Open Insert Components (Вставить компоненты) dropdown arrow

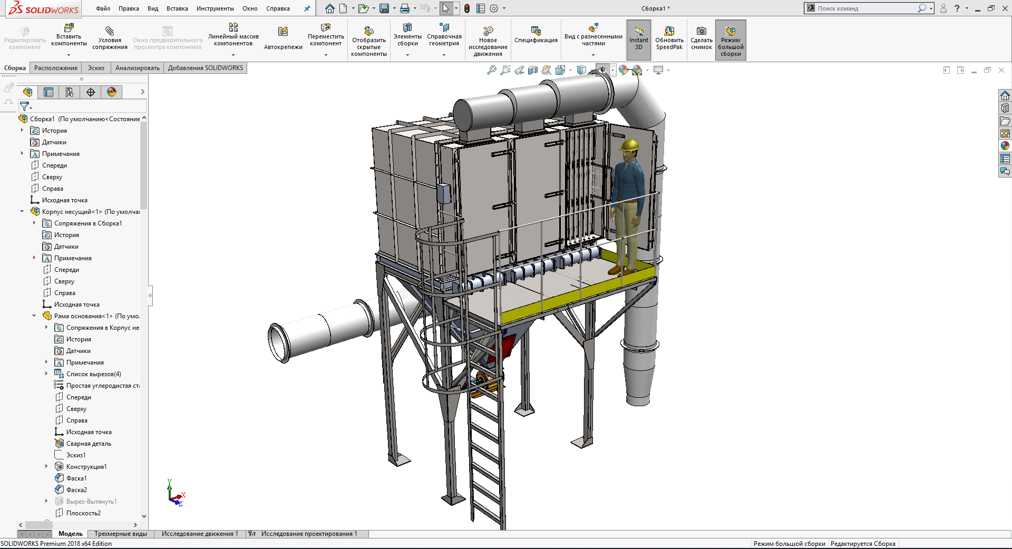(69, 55)
